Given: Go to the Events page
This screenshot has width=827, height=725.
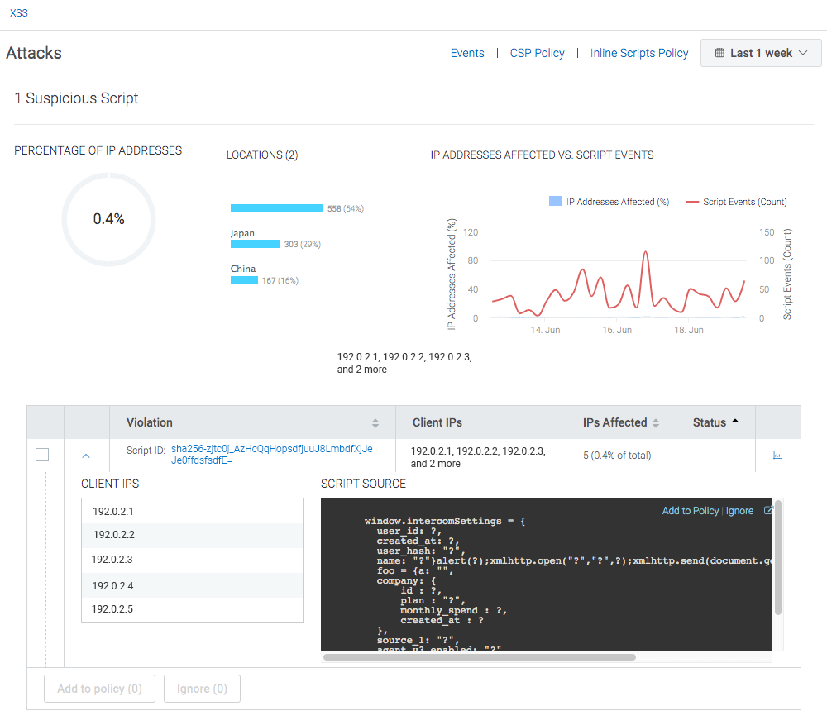Looking at the screenshot, I should (x=467, y=53).
